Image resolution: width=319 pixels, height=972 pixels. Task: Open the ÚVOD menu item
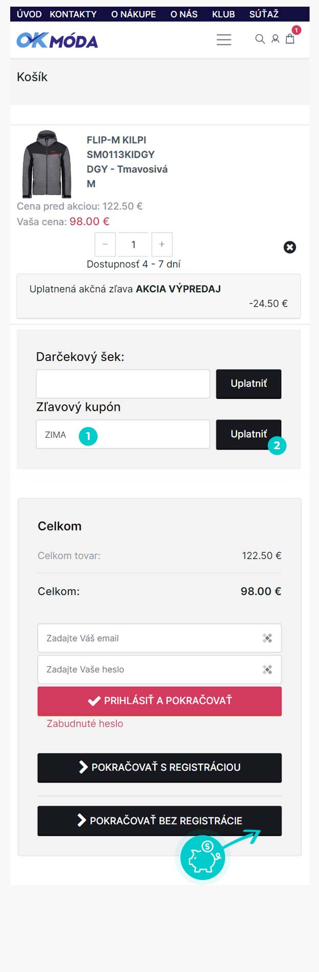click(x=29, y=14)
